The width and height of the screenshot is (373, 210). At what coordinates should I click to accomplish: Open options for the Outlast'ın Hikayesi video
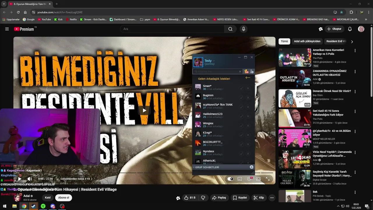click(355, 71)
